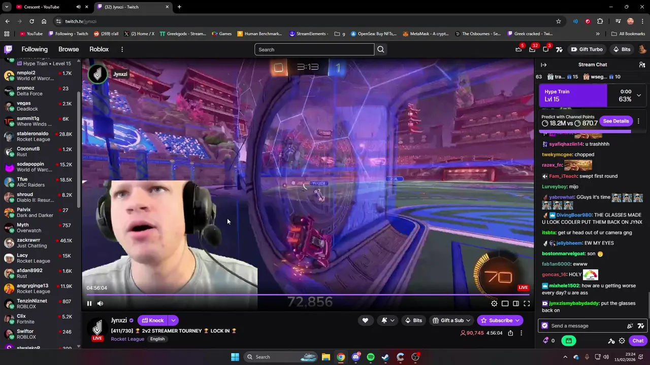Viewport: 650px width, 365px height.
Task: Open more options dots beside Roblox
Action: tap(122, 49)
